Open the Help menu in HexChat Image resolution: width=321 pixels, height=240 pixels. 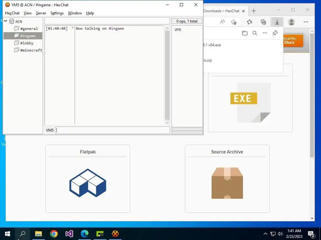(90, 13)
